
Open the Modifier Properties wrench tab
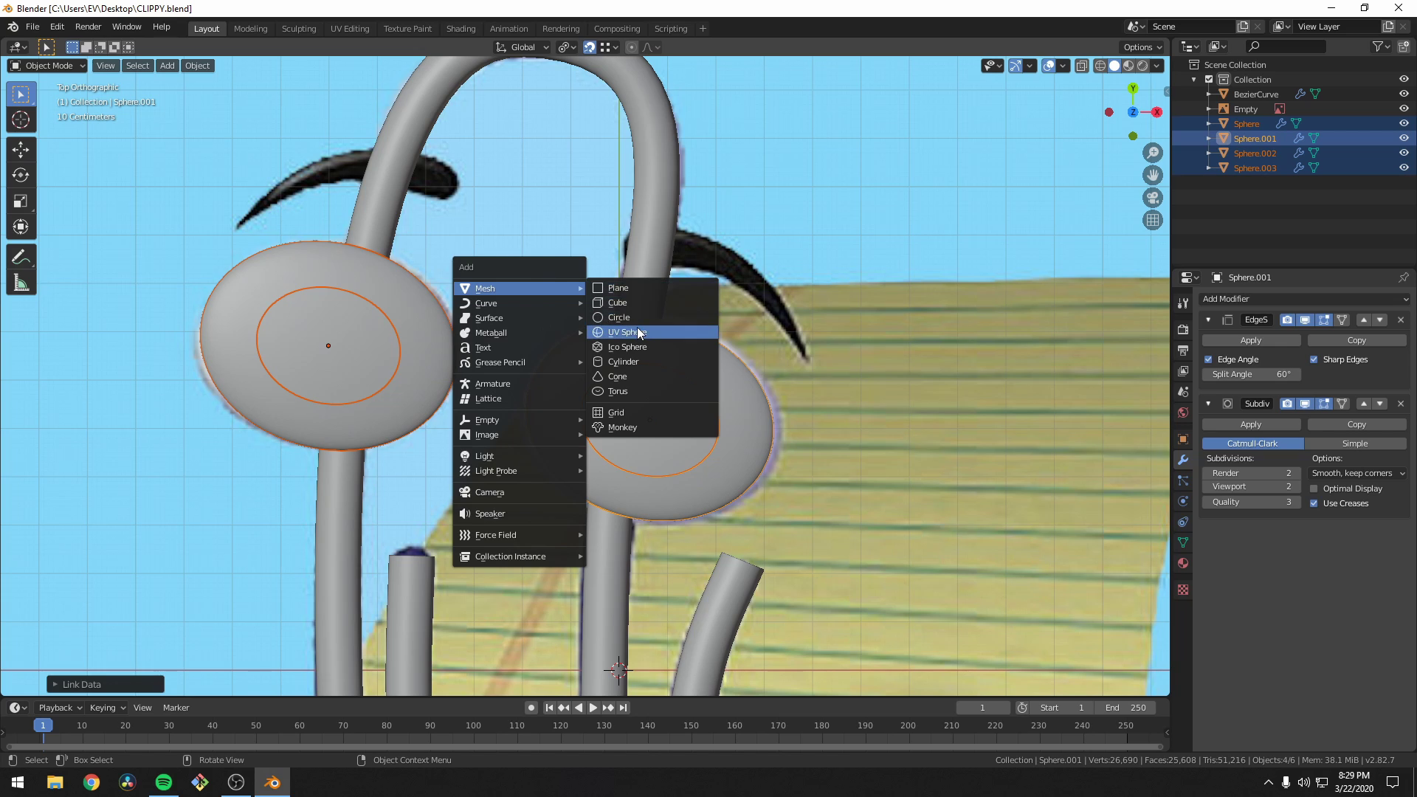pos(1183,459)
